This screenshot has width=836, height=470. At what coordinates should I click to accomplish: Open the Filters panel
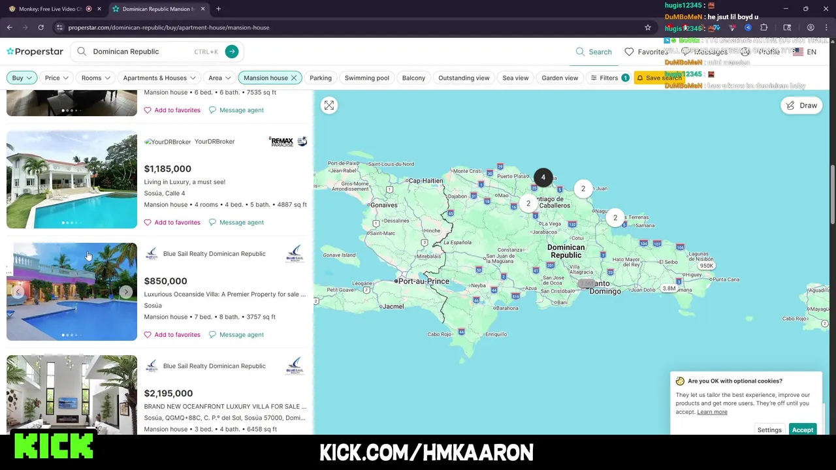click(x=609, y=78)
